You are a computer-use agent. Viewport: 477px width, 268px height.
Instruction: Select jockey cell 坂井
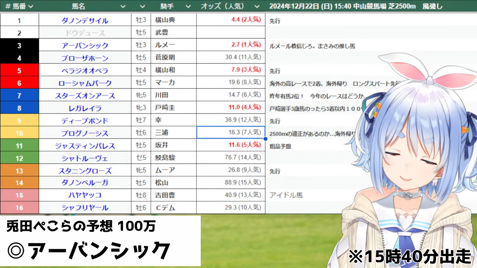(x=174, y=145)
